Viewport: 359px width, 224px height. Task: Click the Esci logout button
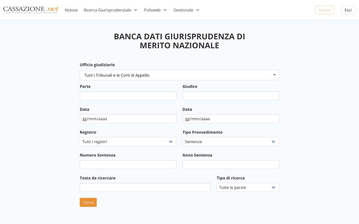pos(348,10)
